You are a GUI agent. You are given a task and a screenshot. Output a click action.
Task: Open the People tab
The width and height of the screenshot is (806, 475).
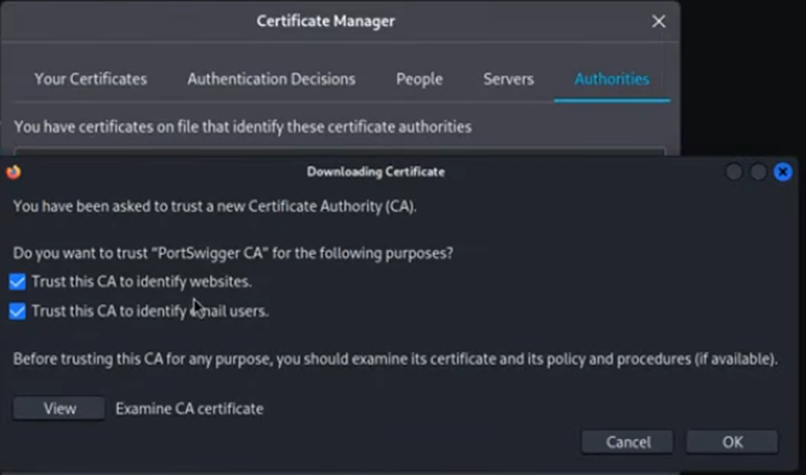coord(419,79)
